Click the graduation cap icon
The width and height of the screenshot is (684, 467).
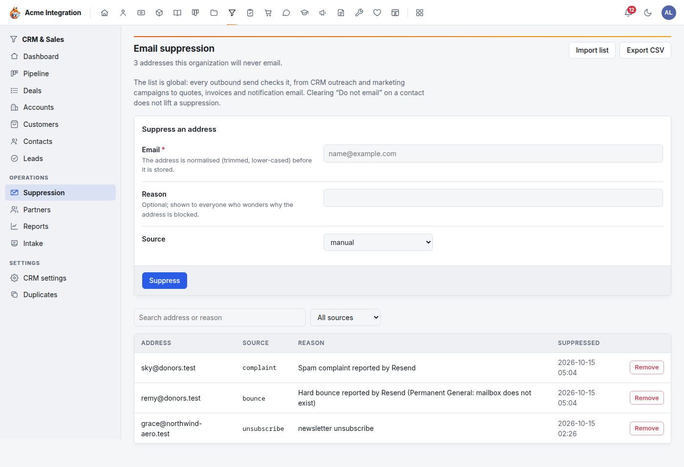(304, 13)
